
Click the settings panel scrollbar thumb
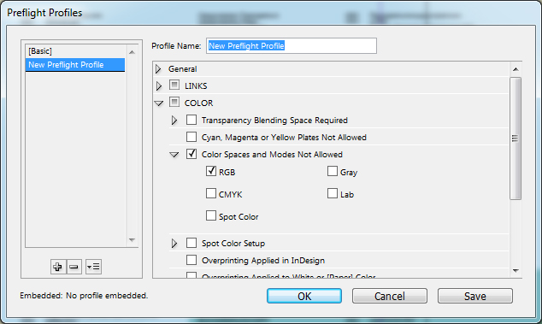click(x=515, y=138)
